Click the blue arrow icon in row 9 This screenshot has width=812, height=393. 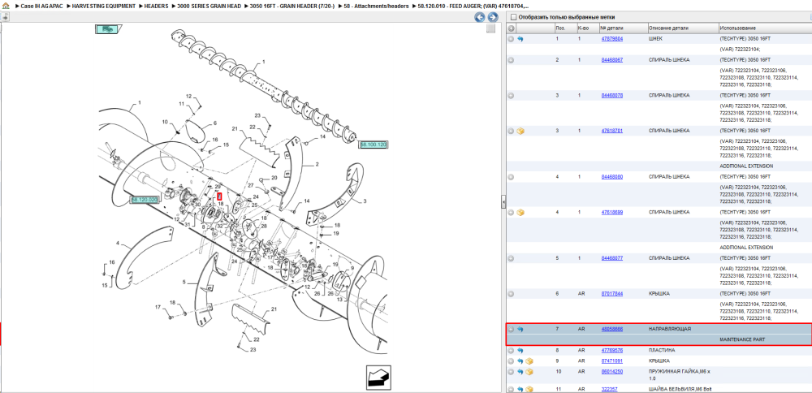(520, 361)
